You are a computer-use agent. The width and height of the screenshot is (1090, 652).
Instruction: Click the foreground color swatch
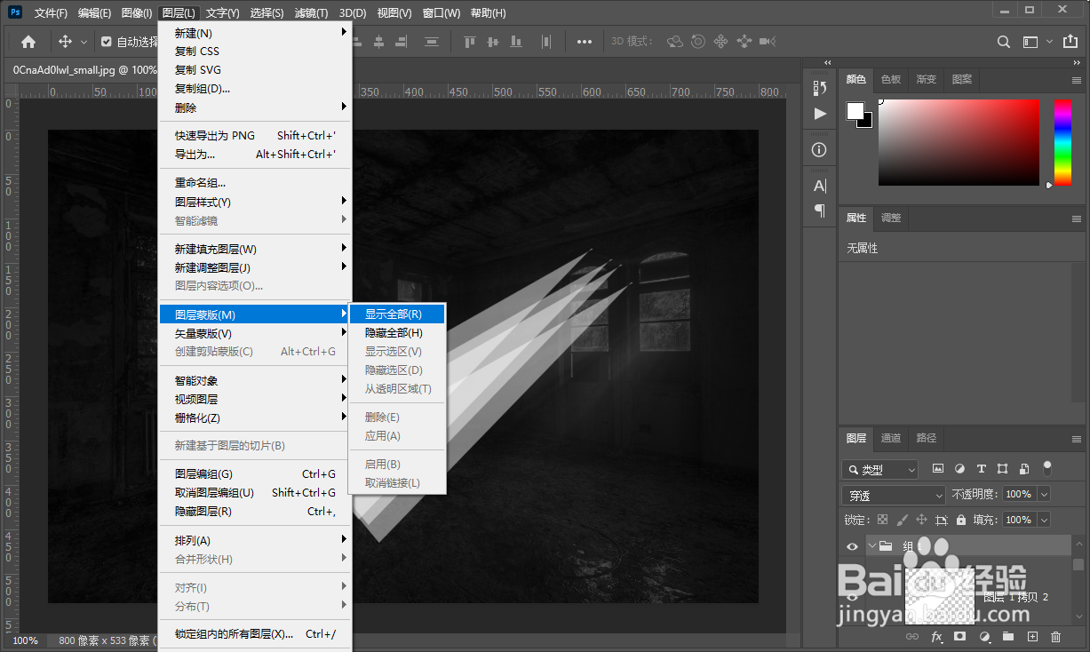point(855,110)
